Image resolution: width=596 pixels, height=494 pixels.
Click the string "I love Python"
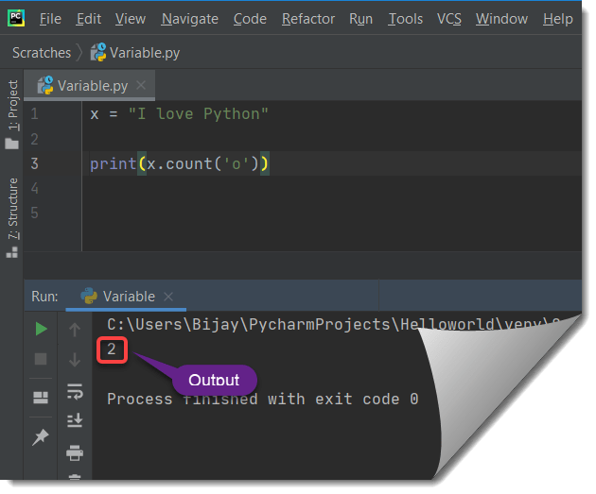[199, 114]
